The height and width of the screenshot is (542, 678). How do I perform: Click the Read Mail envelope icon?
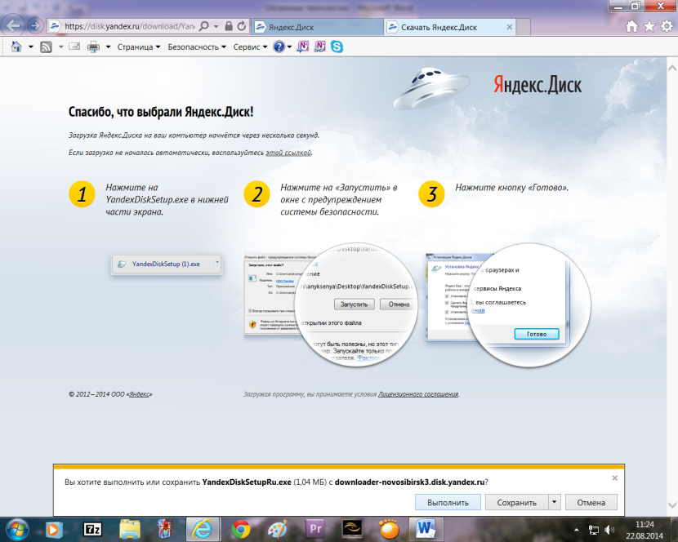[x=74, y=47]
